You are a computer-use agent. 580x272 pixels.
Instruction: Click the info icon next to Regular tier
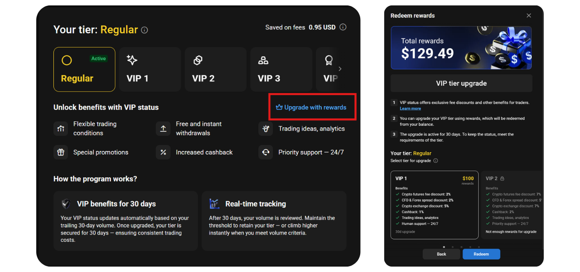145,30
